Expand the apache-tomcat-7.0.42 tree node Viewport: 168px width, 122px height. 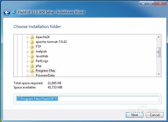[x=28, y=42]
